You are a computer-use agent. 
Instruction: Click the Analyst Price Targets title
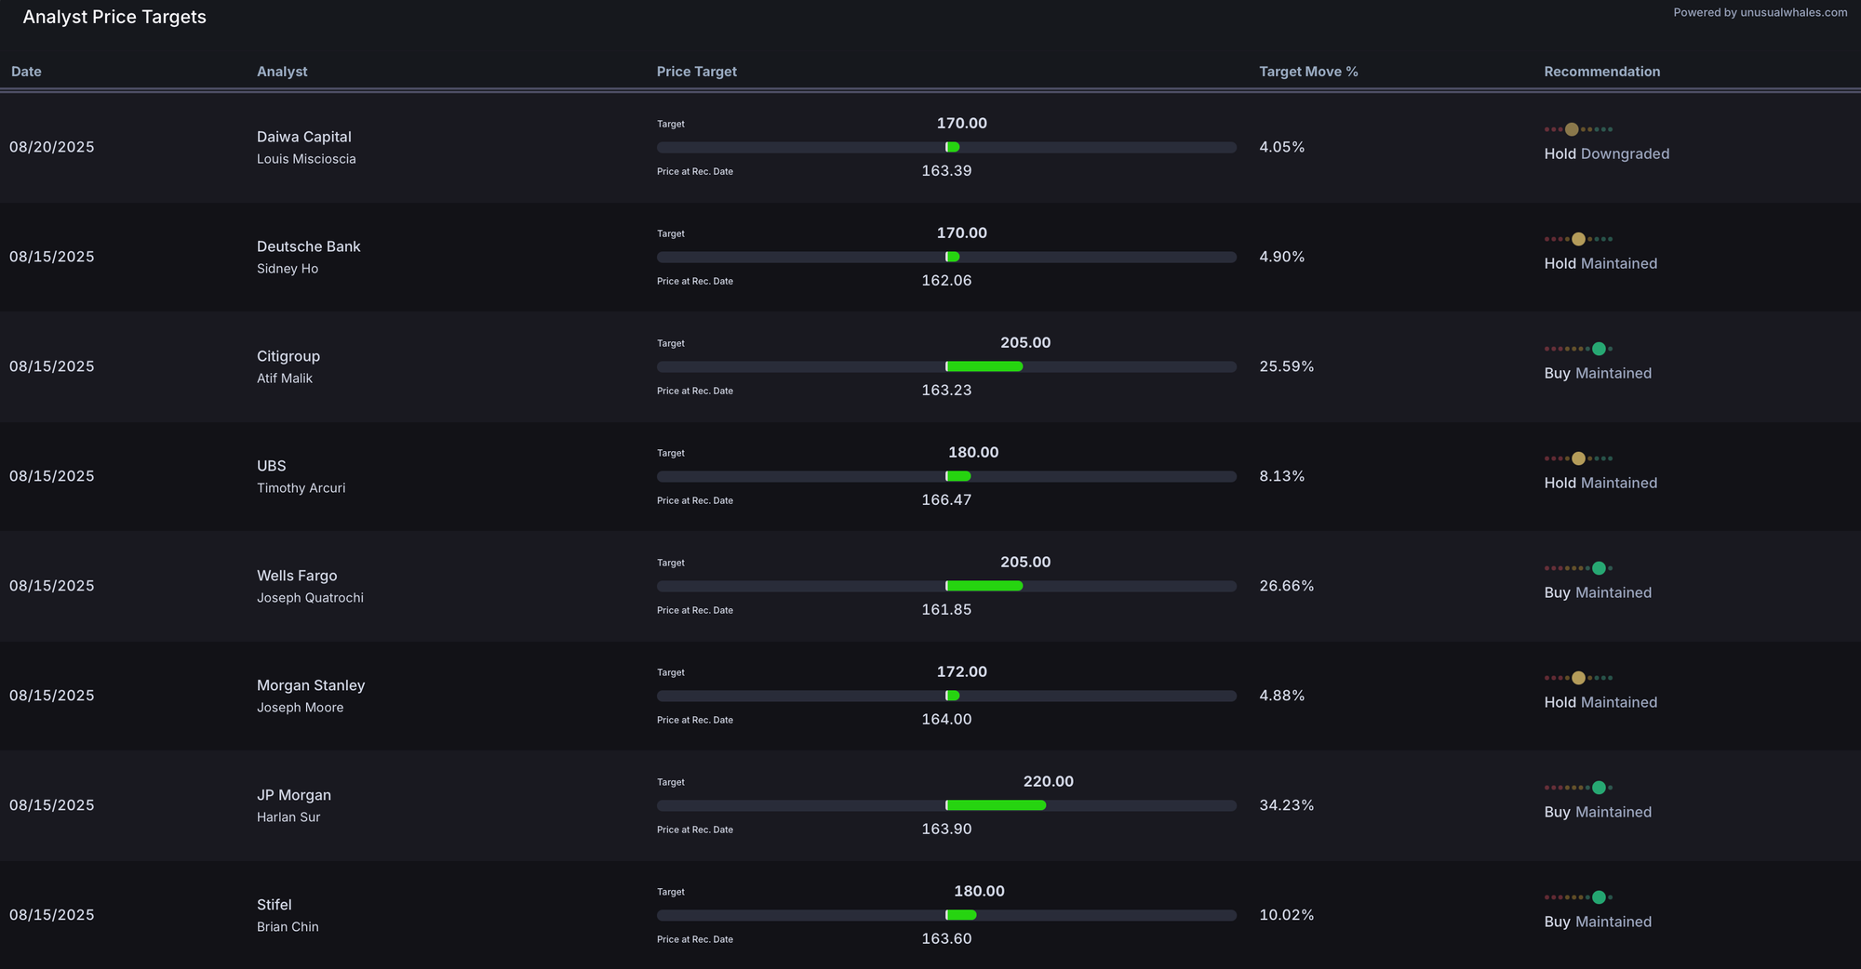pyautogui.click(x=114, y=17)
